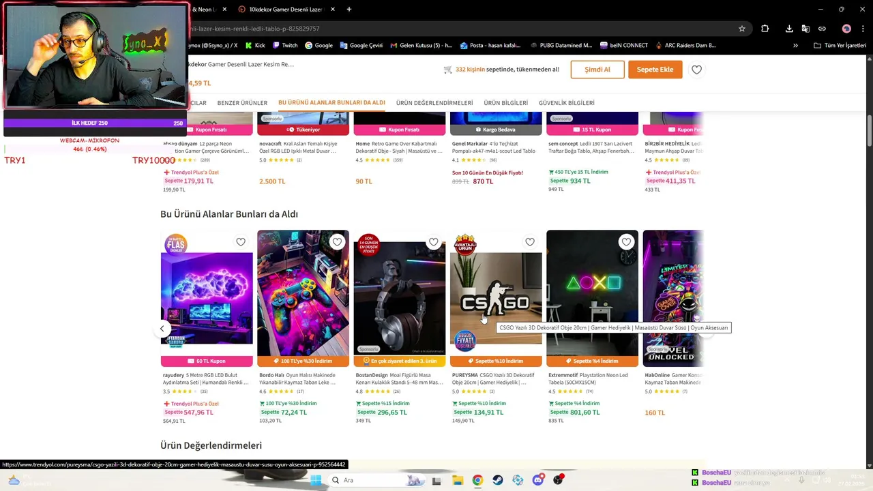Open Discord from the taskbar

click(538, 480)
